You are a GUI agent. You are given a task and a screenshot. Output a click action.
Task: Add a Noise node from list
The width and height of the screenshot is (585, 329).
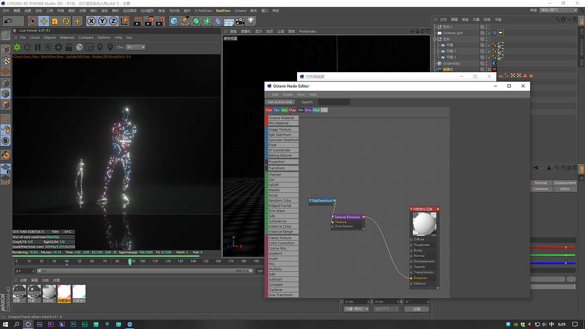[x=282, y=195]
